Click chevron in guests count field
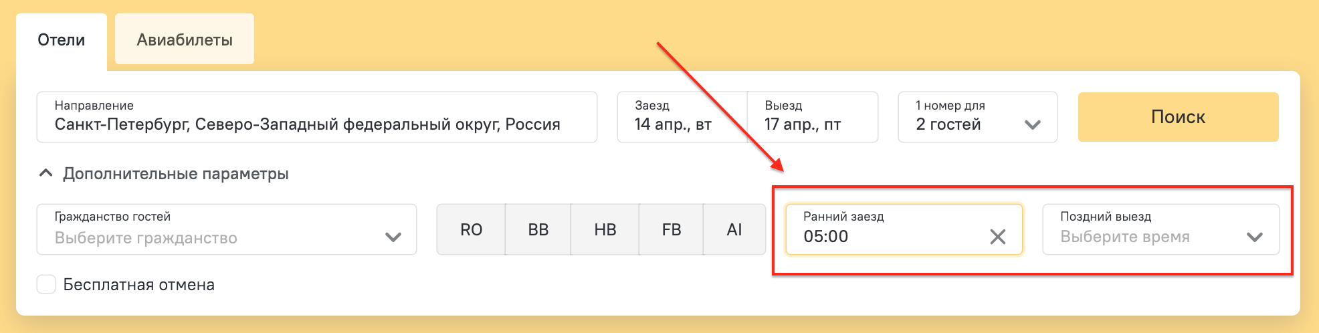The height and width of the screenshot is (333, 1319). click(x=1032, y=124)
